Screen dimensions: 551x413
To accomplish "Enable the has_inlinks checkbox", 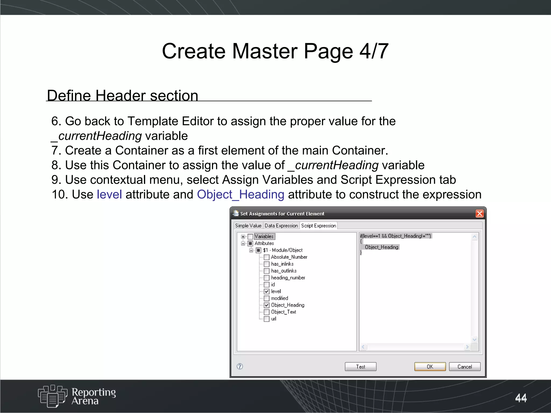I will (x=267, y=264).
